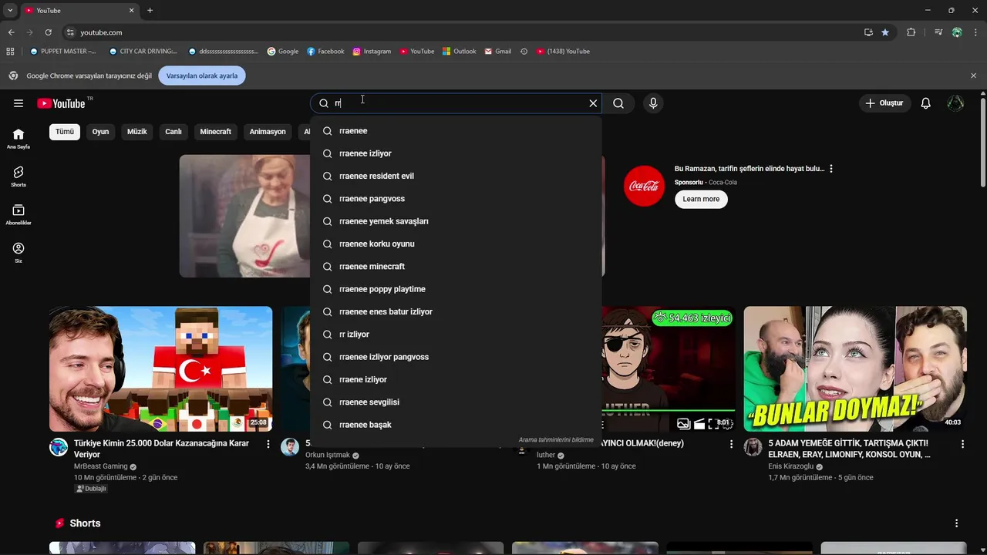
Task: Click the Oluştur create button
Action: [x=884, y=103]
